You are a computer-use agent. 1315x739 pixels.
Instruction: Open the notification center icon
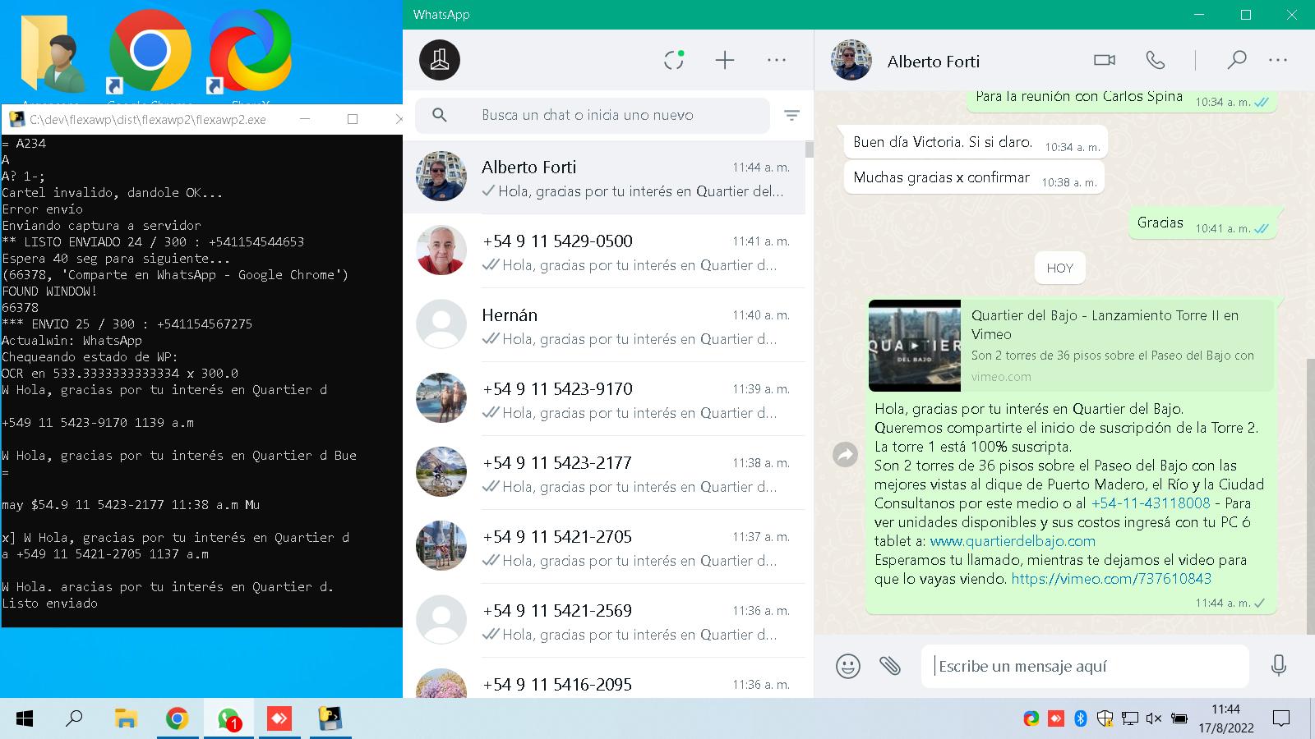[1280, 719]
